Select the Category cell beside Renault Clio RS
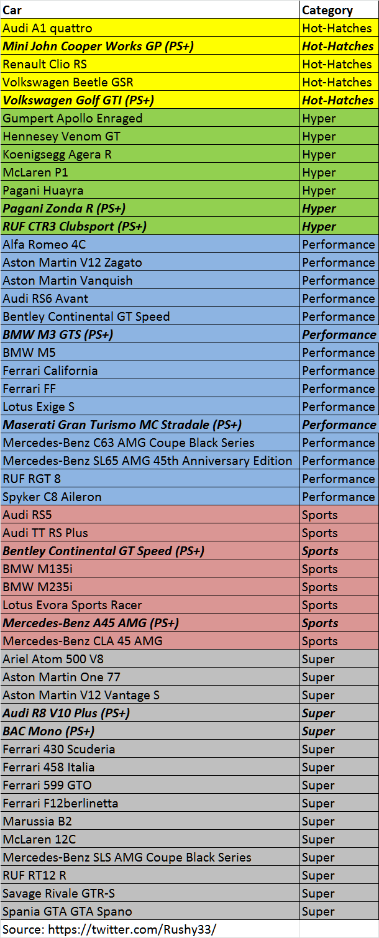The height and width of the screenshot is (938, 379). pyautogui.click(x=337, y=64)
